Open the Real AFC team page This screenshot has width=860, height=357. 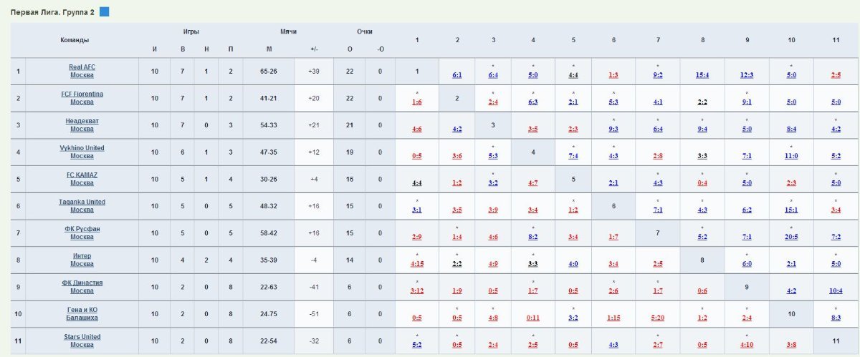[x=82, y=67]
